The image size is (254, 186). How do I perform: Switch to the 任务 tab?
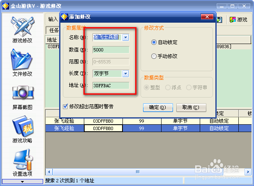coord(53,30)
